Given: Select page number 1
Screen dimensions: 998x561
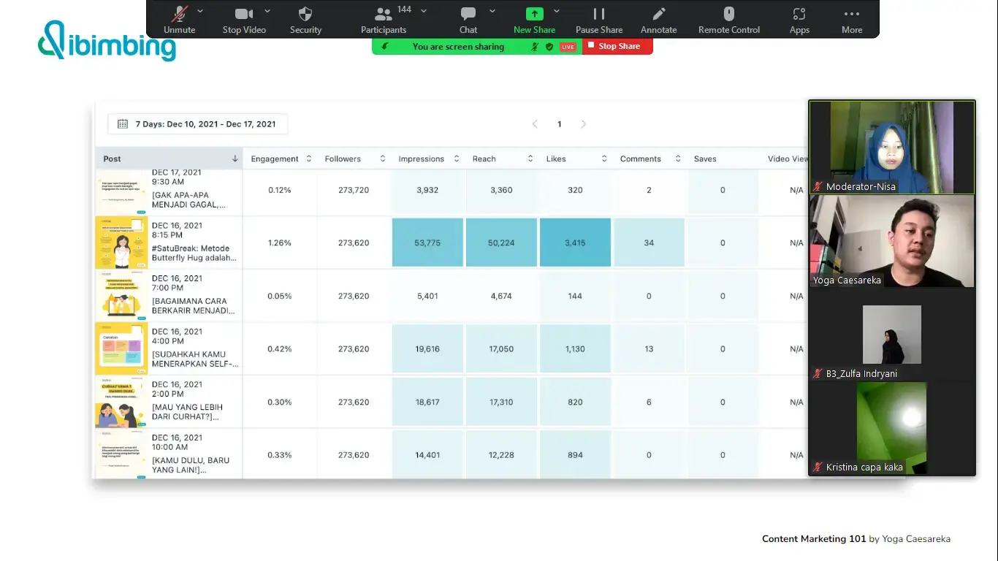Looking at the screenshot, I should (x=560, y=124).
